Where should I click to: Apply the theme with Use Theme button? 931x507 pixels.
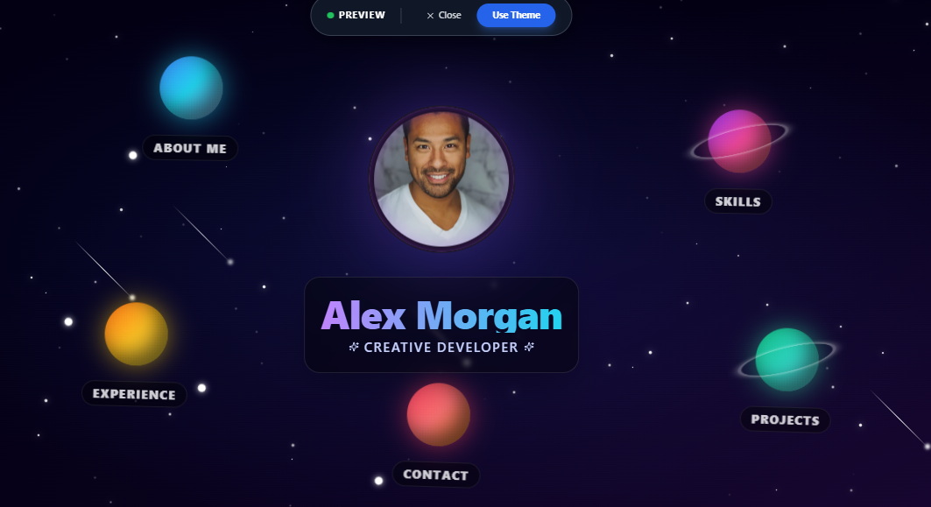[x=516, y=16]
